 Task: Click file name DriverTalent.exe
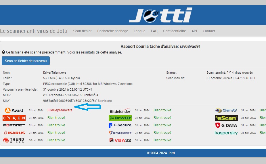54,73
